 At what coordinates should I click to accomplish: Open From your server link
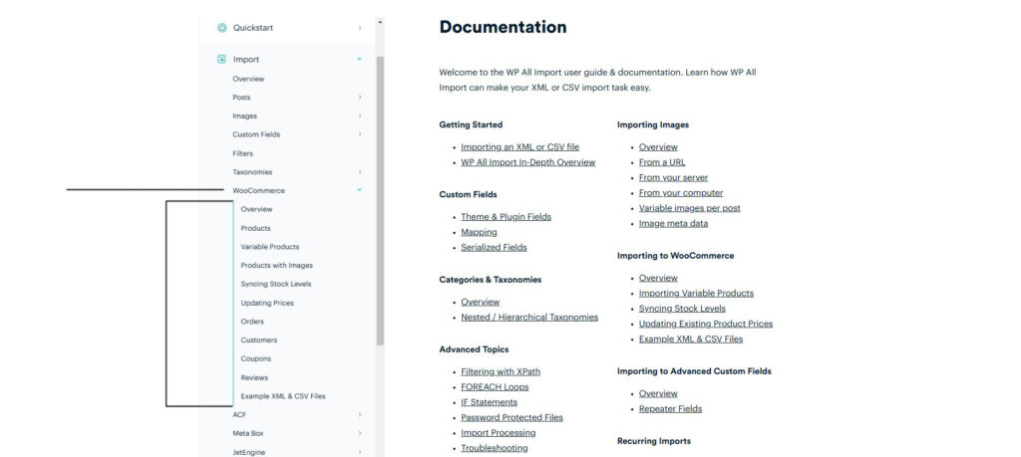[673, 177]
